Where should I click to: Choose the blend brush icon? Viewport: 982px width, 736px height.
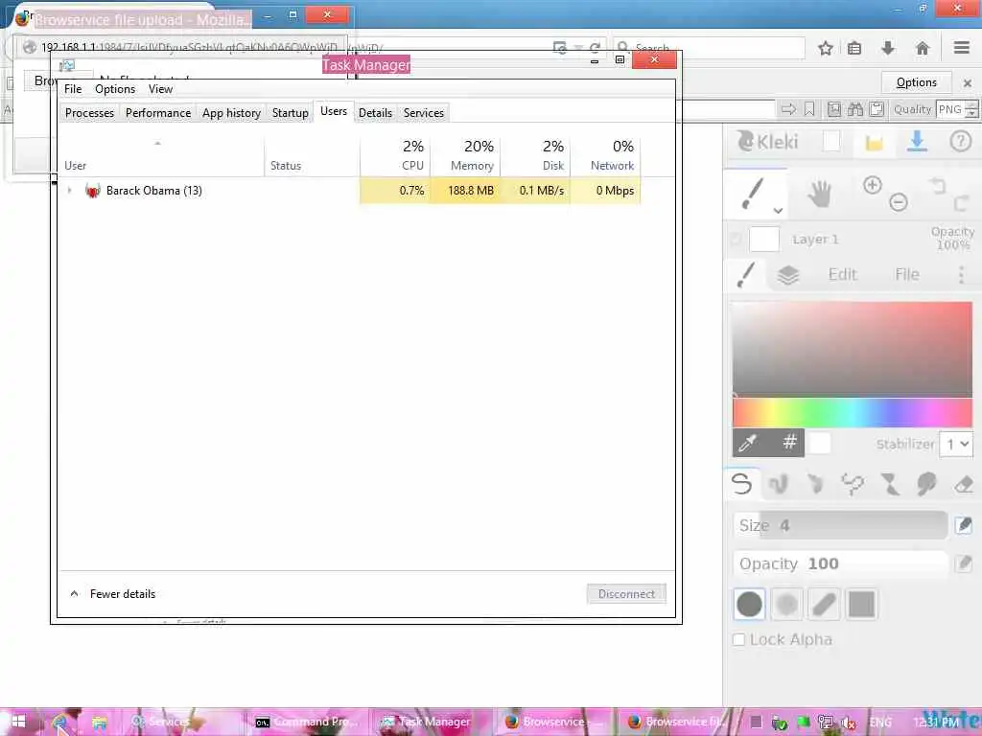[x=779, y=484]
